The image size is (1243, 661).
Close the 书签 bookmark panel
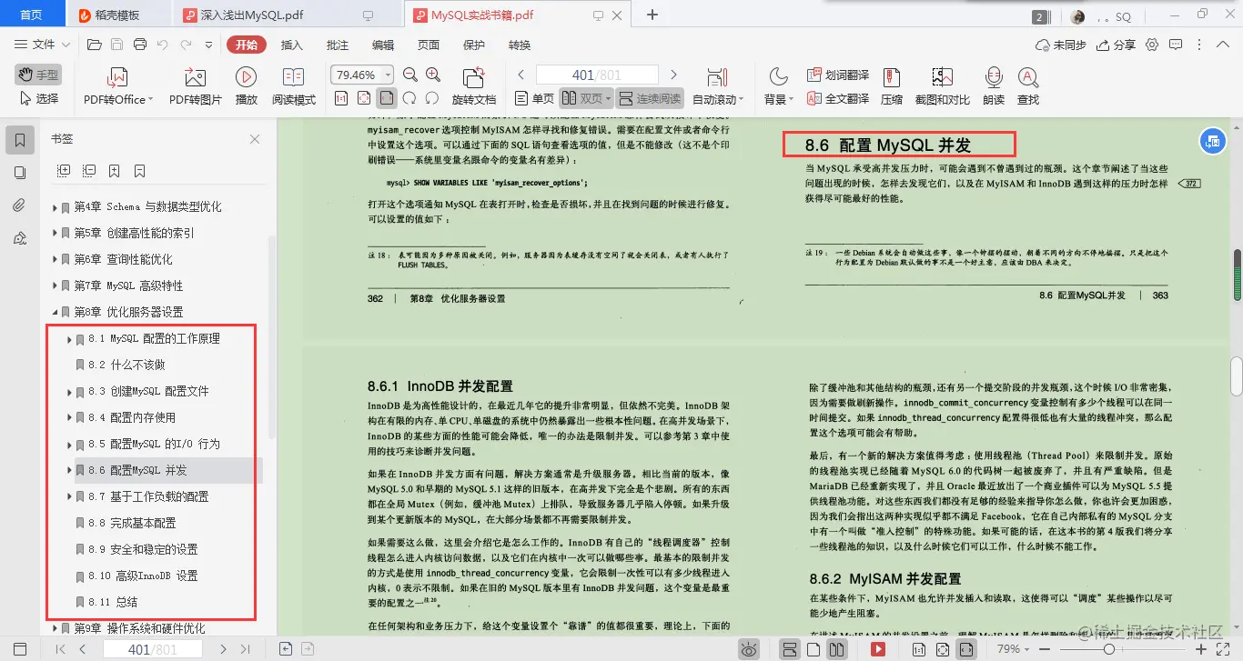(255, 139)
